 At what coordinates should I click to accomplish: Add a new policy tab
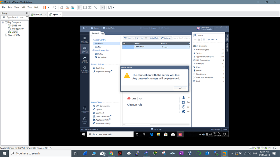point(103,33)
